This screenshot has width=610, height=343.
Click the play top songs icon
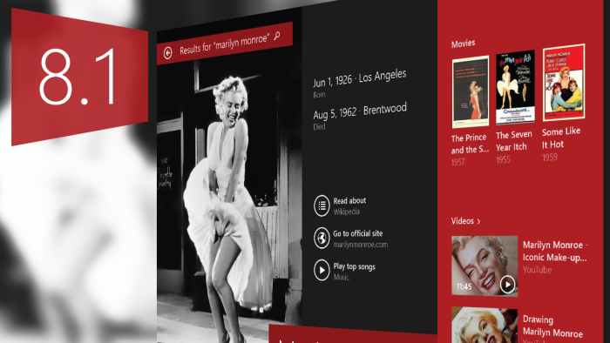tap(322, 270)
